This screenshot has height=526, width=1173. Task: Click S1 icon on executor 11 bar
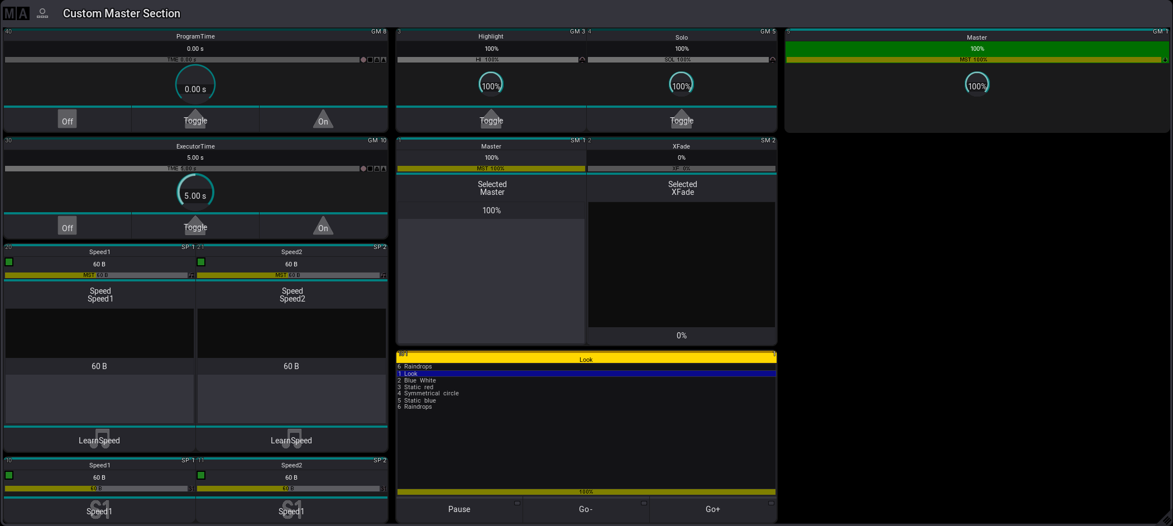383,489
